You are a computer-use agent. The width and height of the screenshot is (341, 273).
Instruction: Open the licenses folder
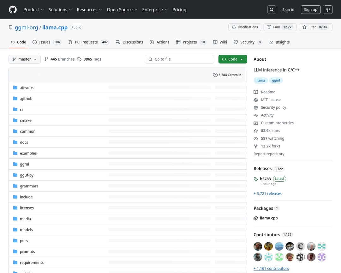(x=27, y=208)
